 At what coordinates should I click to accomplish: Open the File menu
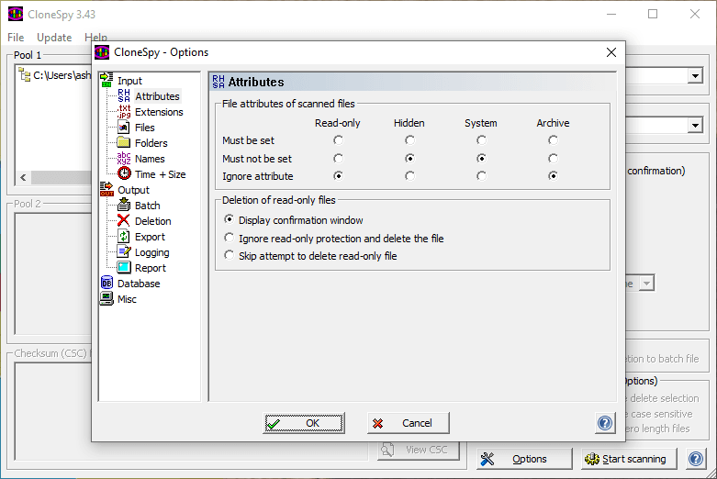(x=16, y=38)
